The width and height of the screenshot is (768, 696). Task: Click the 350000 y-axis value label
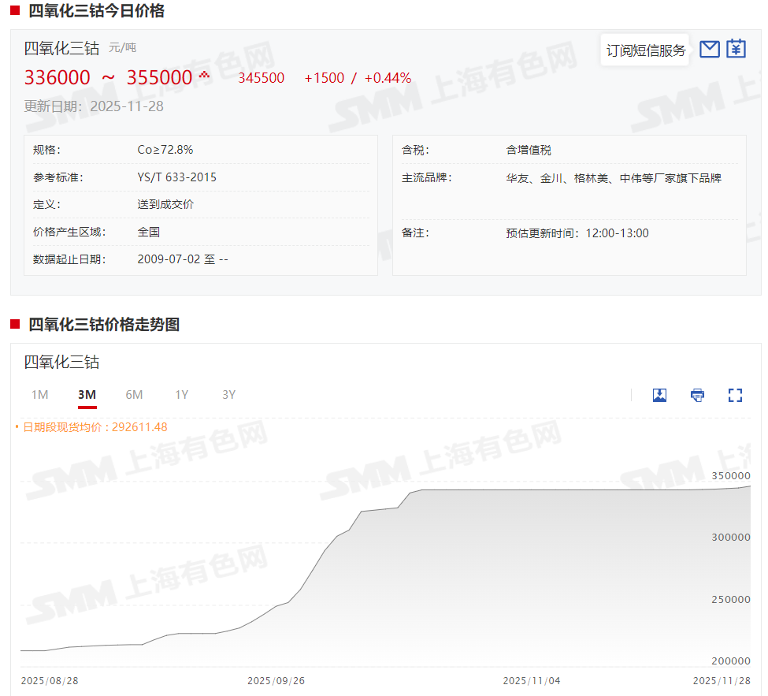tap(729, 476)
